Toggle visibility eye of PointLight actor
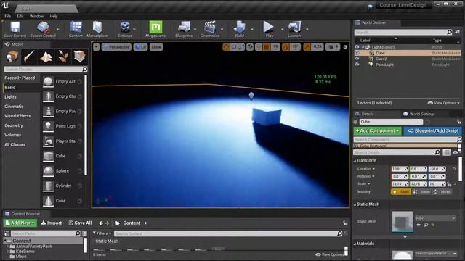465x261 pixels. pyautogui.click(x=357, y=65)
